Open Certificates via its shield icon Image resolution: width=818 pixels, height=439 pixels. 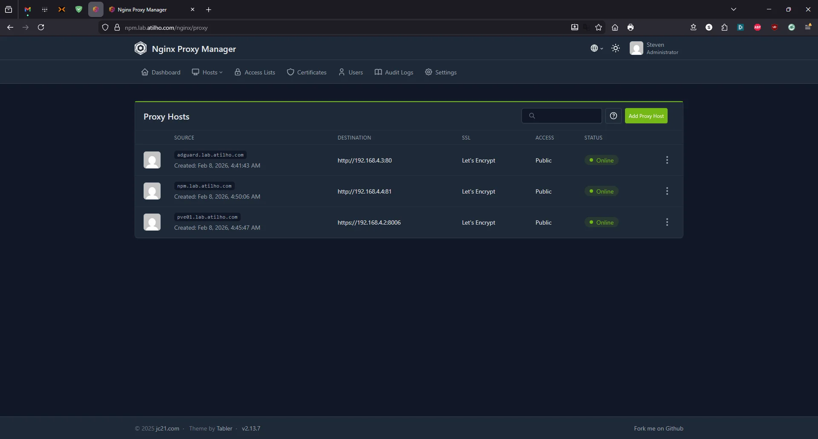(x=290, y=72)
